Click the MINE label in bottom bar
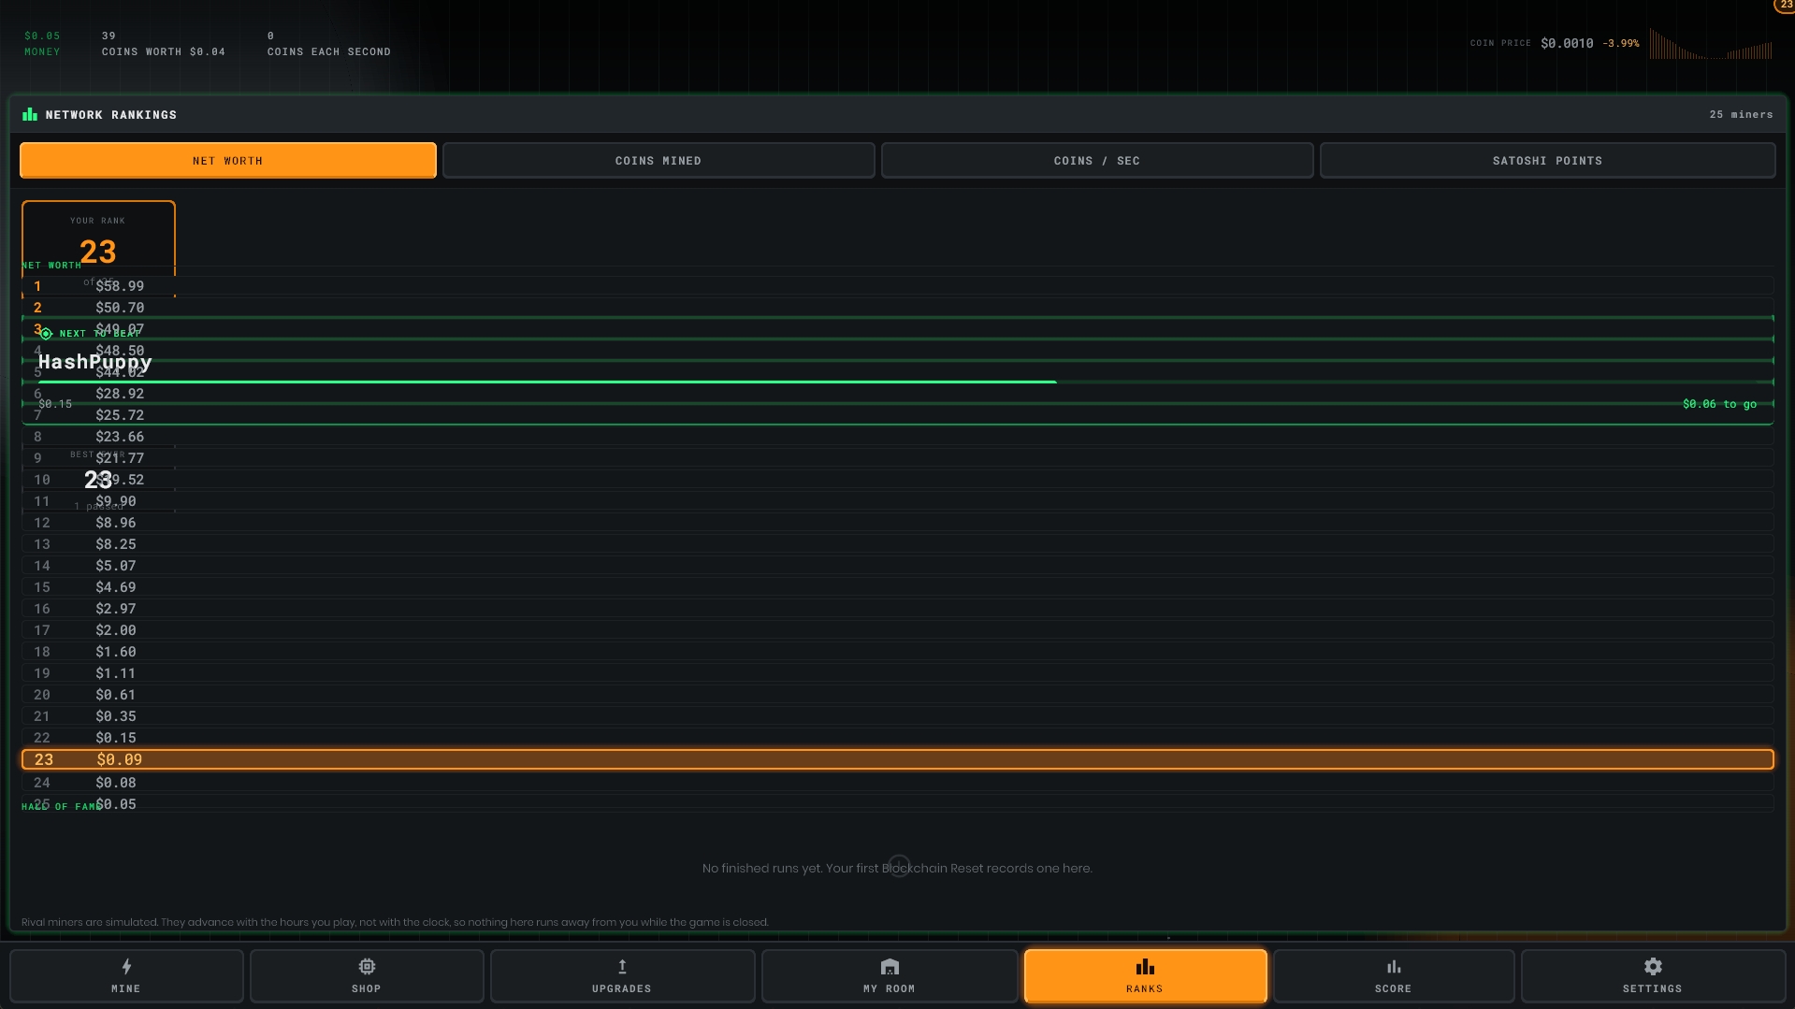This screenshot has width=1795, height=1009. pyautogui.click(x=126, y=988)
